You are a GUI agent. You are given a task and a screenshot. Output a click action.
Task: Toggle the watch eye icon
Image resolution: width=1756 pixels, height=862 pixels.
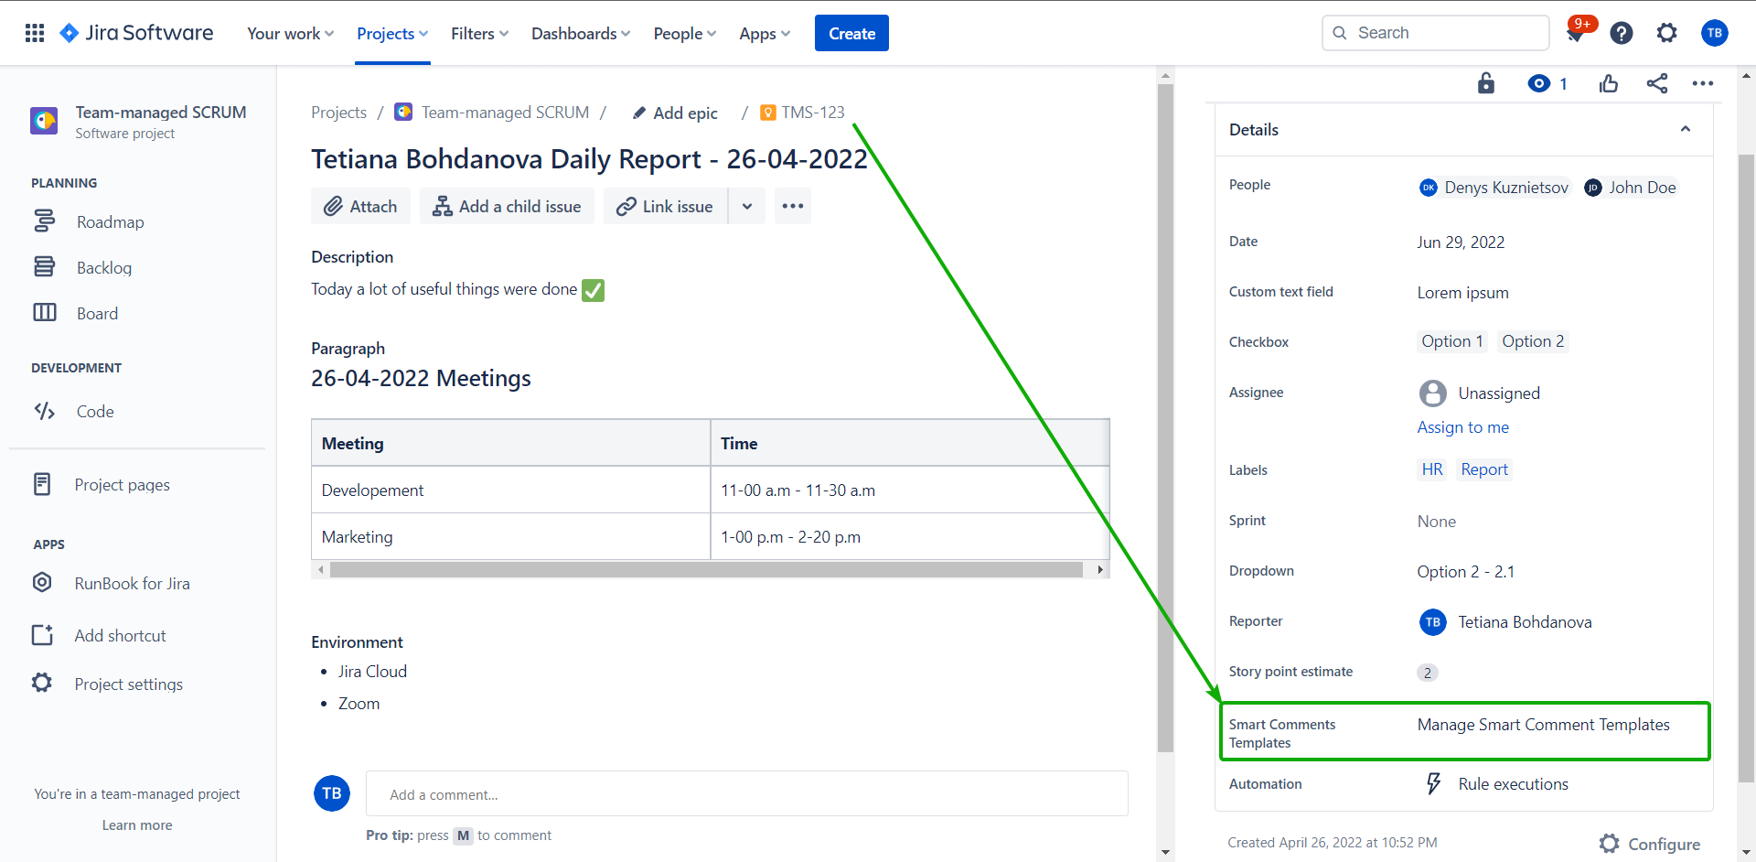tap(1539, 84)
